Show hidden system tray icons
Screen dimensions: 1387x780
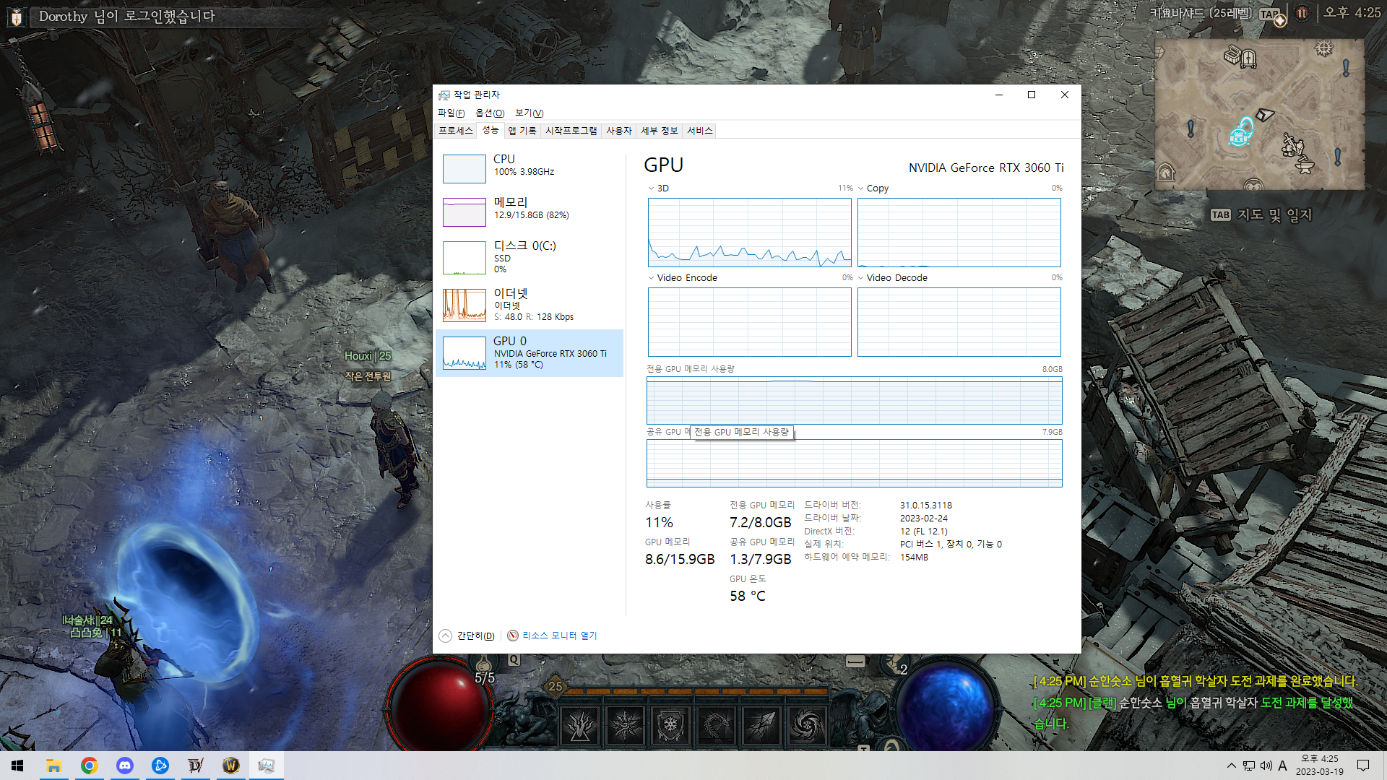[x=1231, y=766]
